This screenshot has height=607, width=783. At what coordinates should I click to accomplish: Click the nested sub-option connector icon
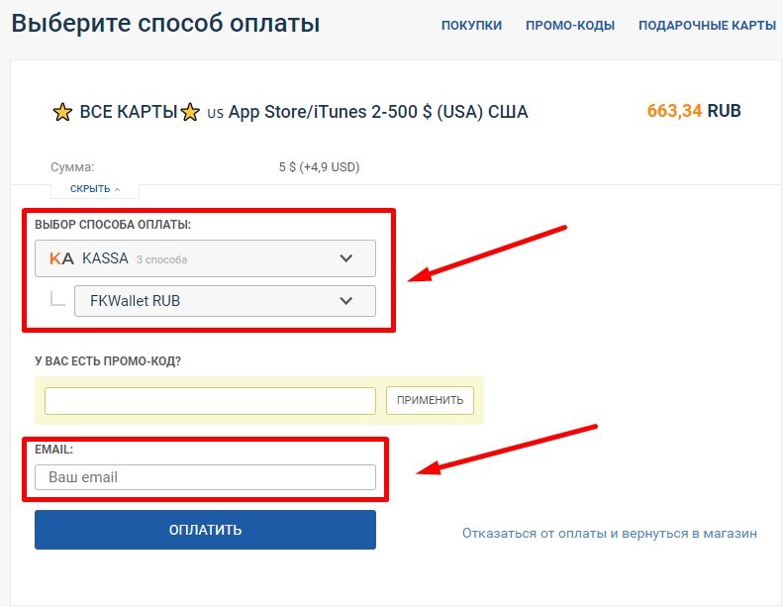[57, 299]
